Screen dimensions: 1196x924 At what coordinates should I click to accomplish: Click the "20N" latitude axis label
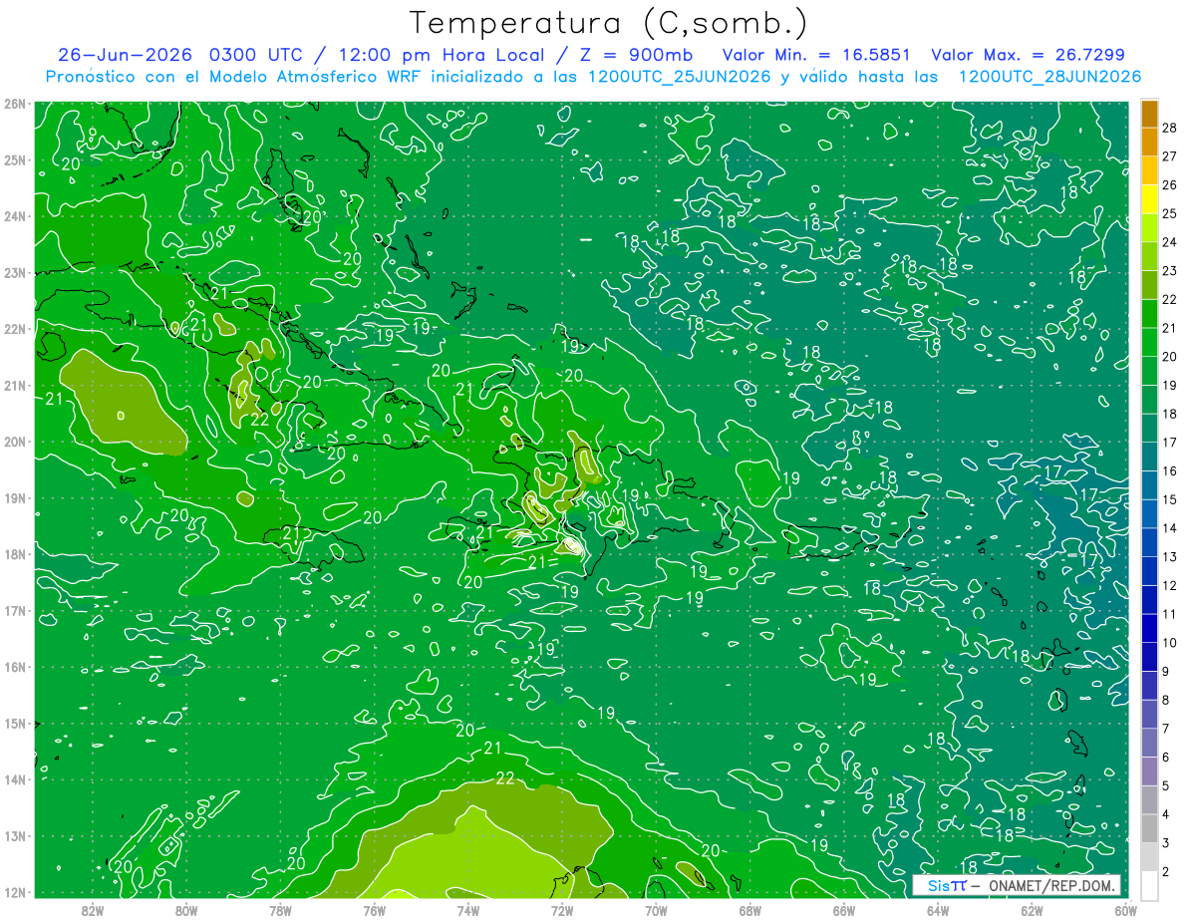point(14,442)
